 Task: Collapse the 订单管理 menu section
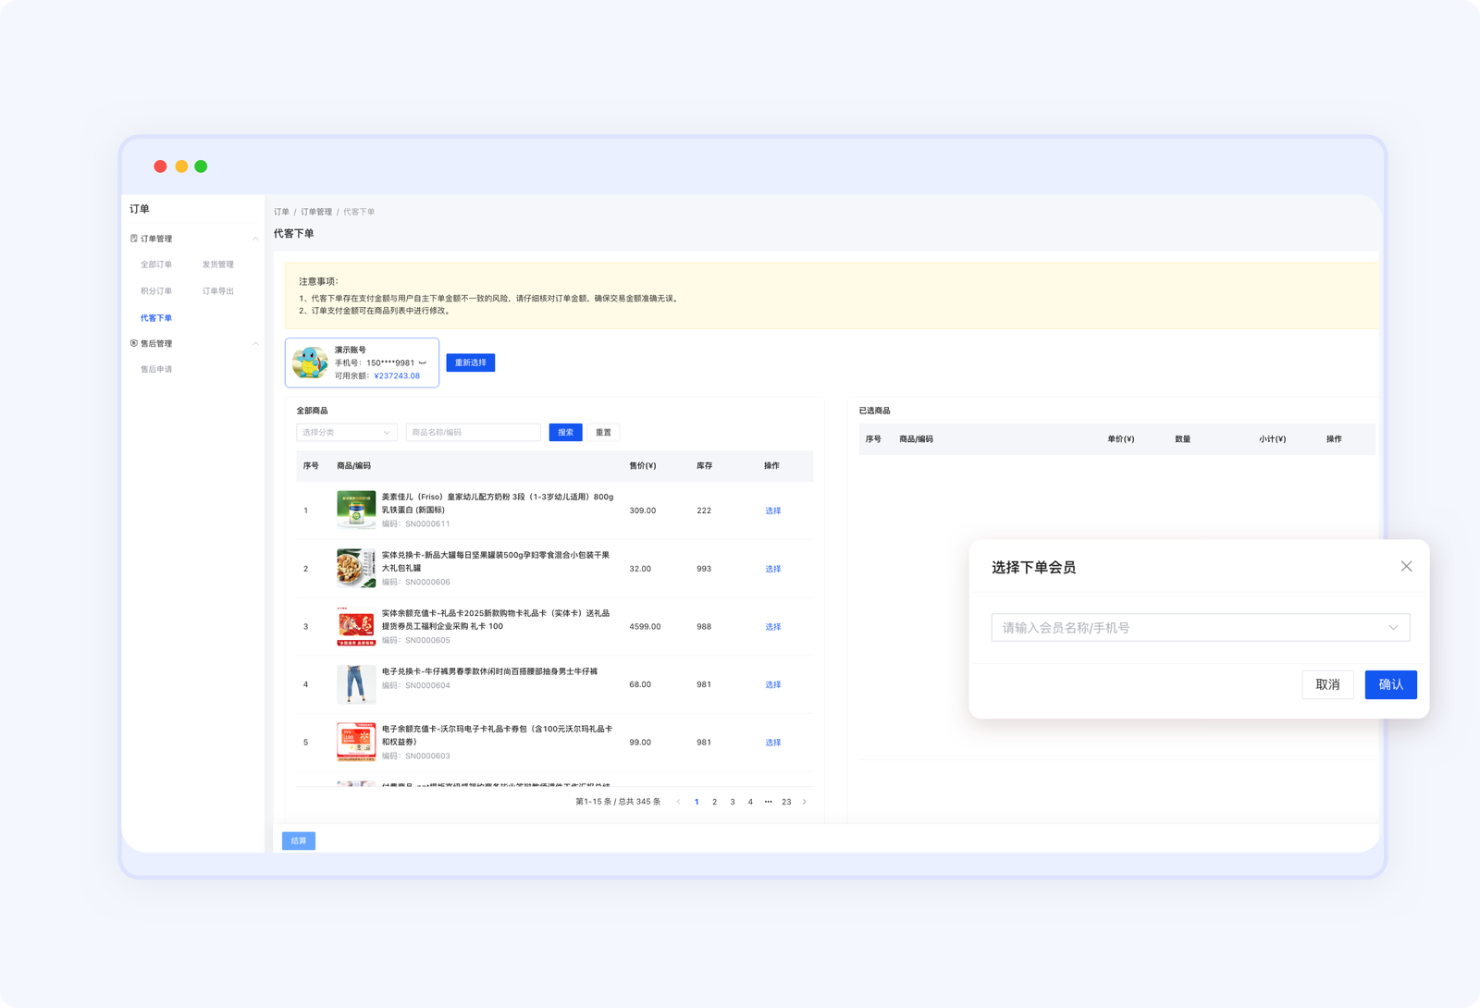coord(255,239)
